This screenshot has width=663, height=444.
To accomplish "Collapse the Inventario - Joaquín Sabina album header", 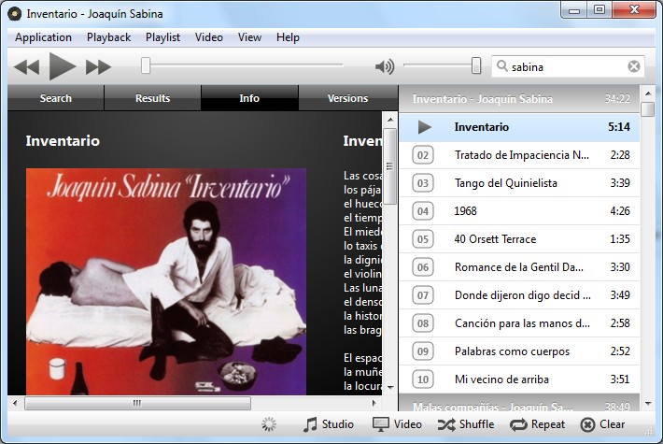I will pos(519,99).
